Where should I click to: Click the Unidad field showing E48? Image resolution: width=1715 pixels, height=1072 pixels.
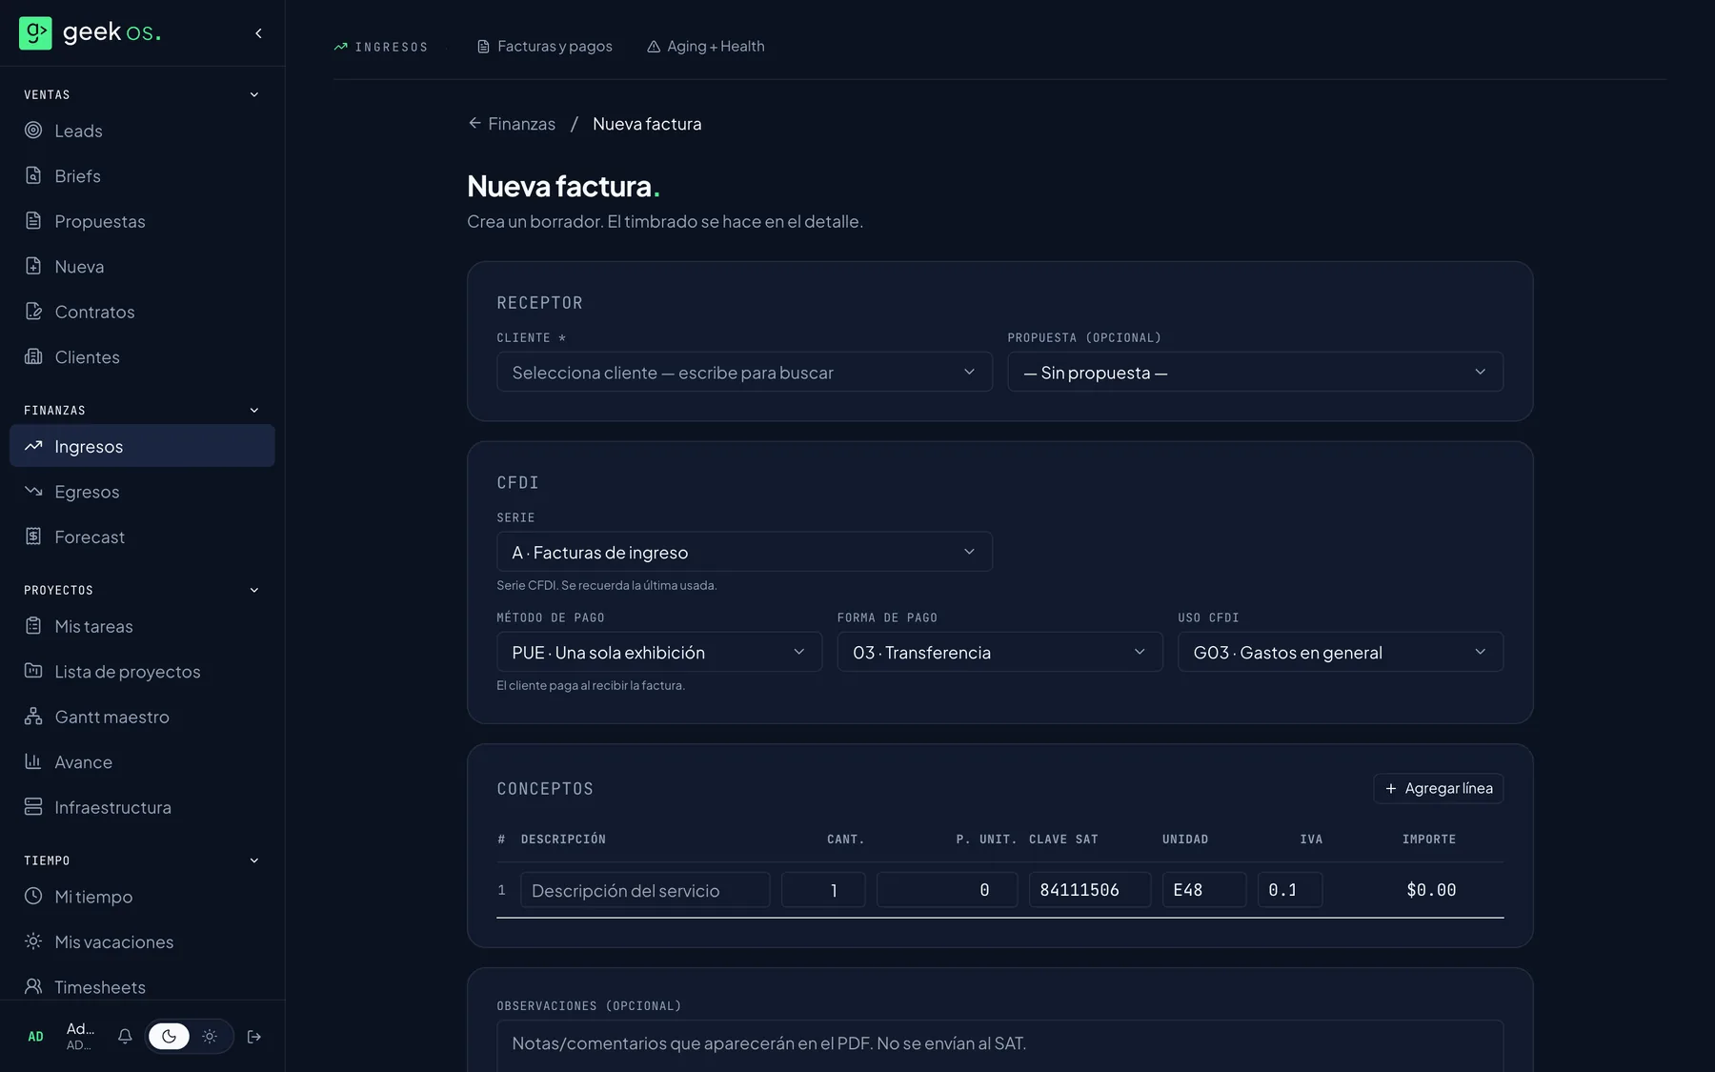pyautogui.click(x=1204, y=890)
